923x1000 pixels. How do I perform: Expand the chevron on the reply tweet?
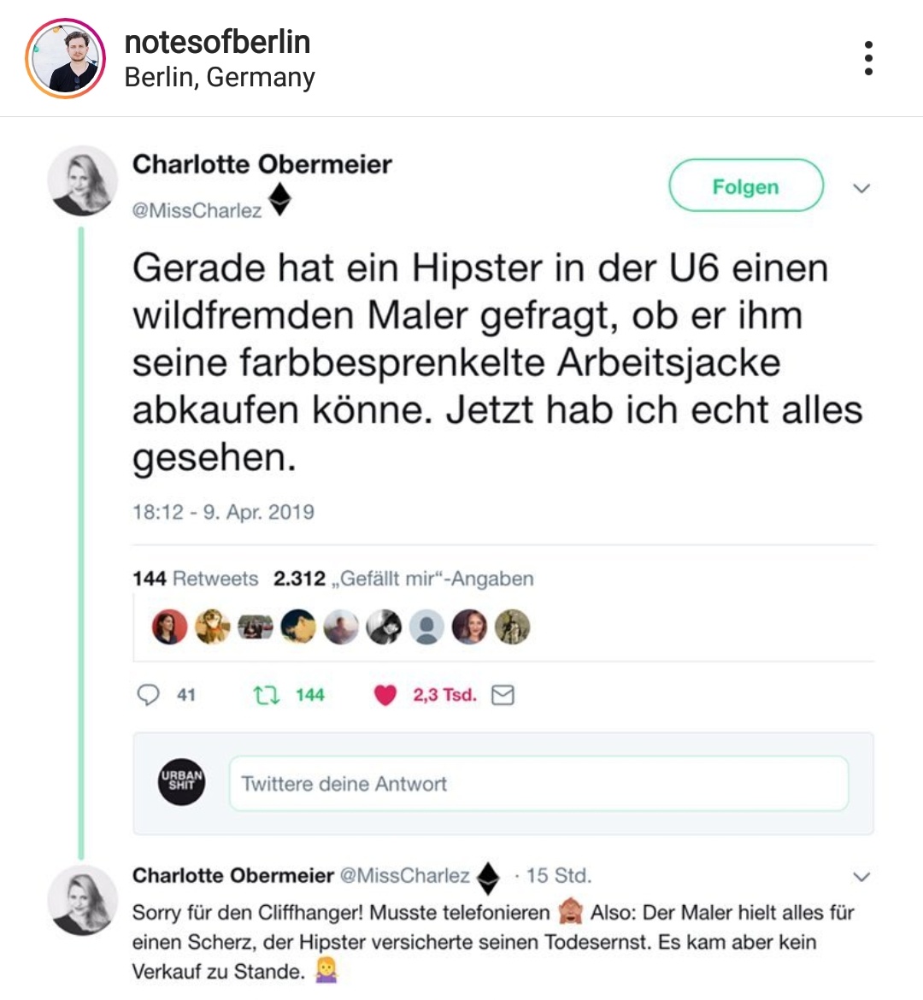coord(861,876)
